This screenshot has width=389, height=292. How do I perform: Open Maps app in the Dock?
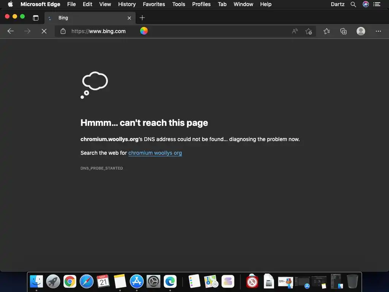(x=211, y=282)
